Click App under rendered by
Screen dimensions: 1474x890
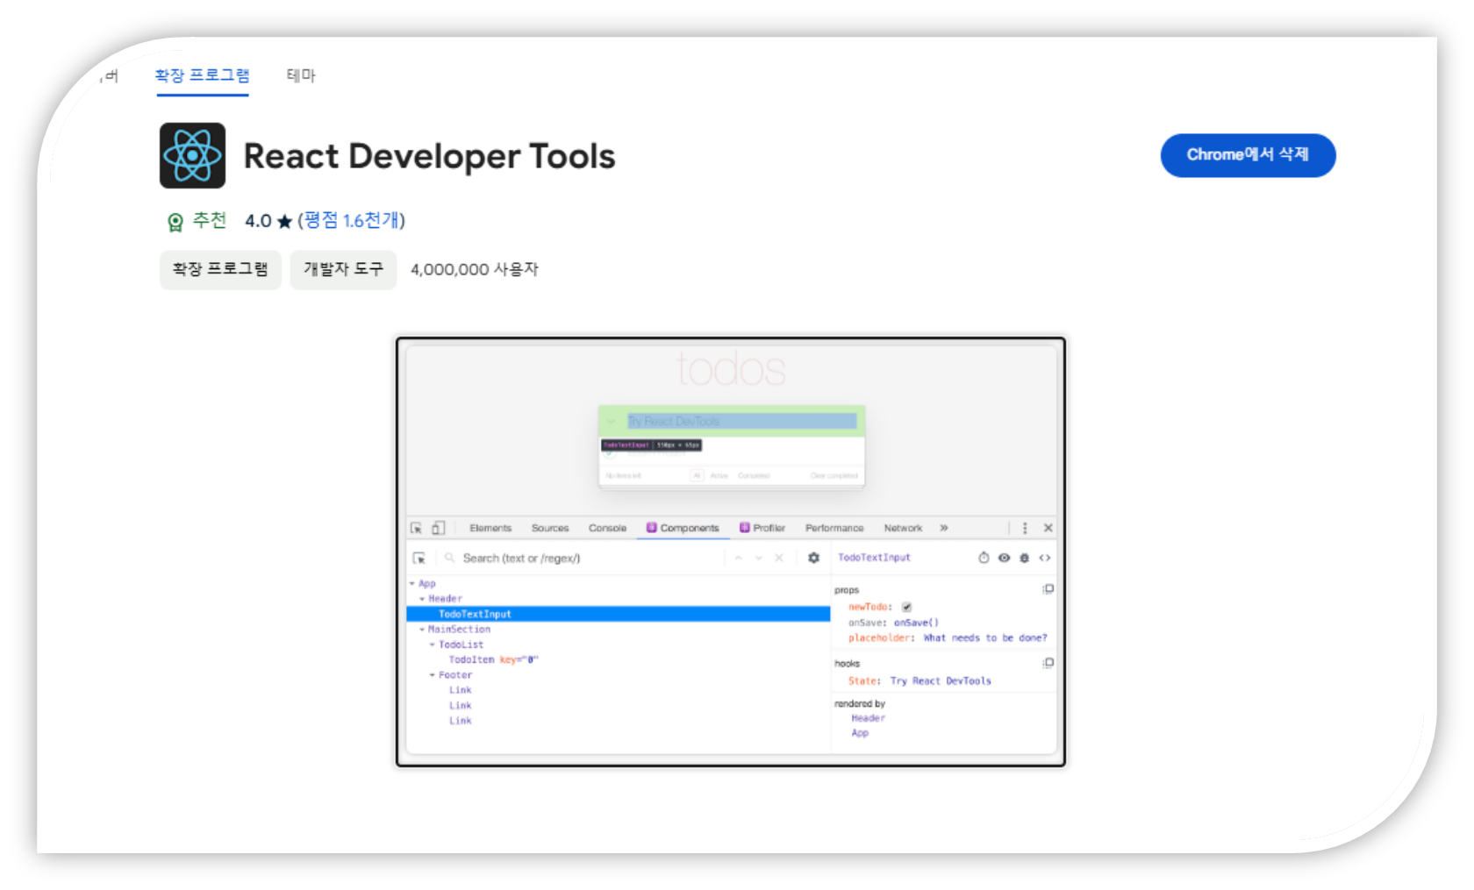click(x=860, y=733)
